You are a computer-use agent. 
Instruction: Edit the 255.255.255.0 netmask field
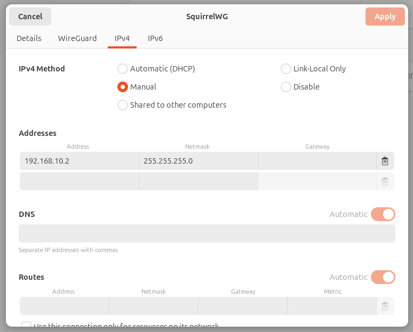click(198, 161)
